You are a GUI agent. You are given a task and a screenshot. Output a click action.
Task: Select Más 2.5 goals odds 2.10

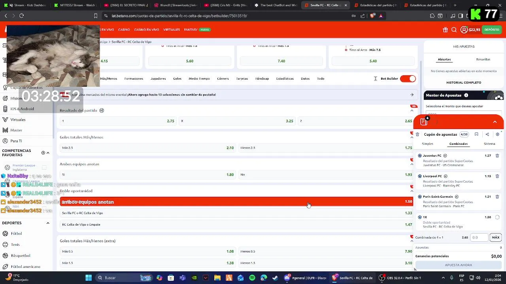point(148,148)
